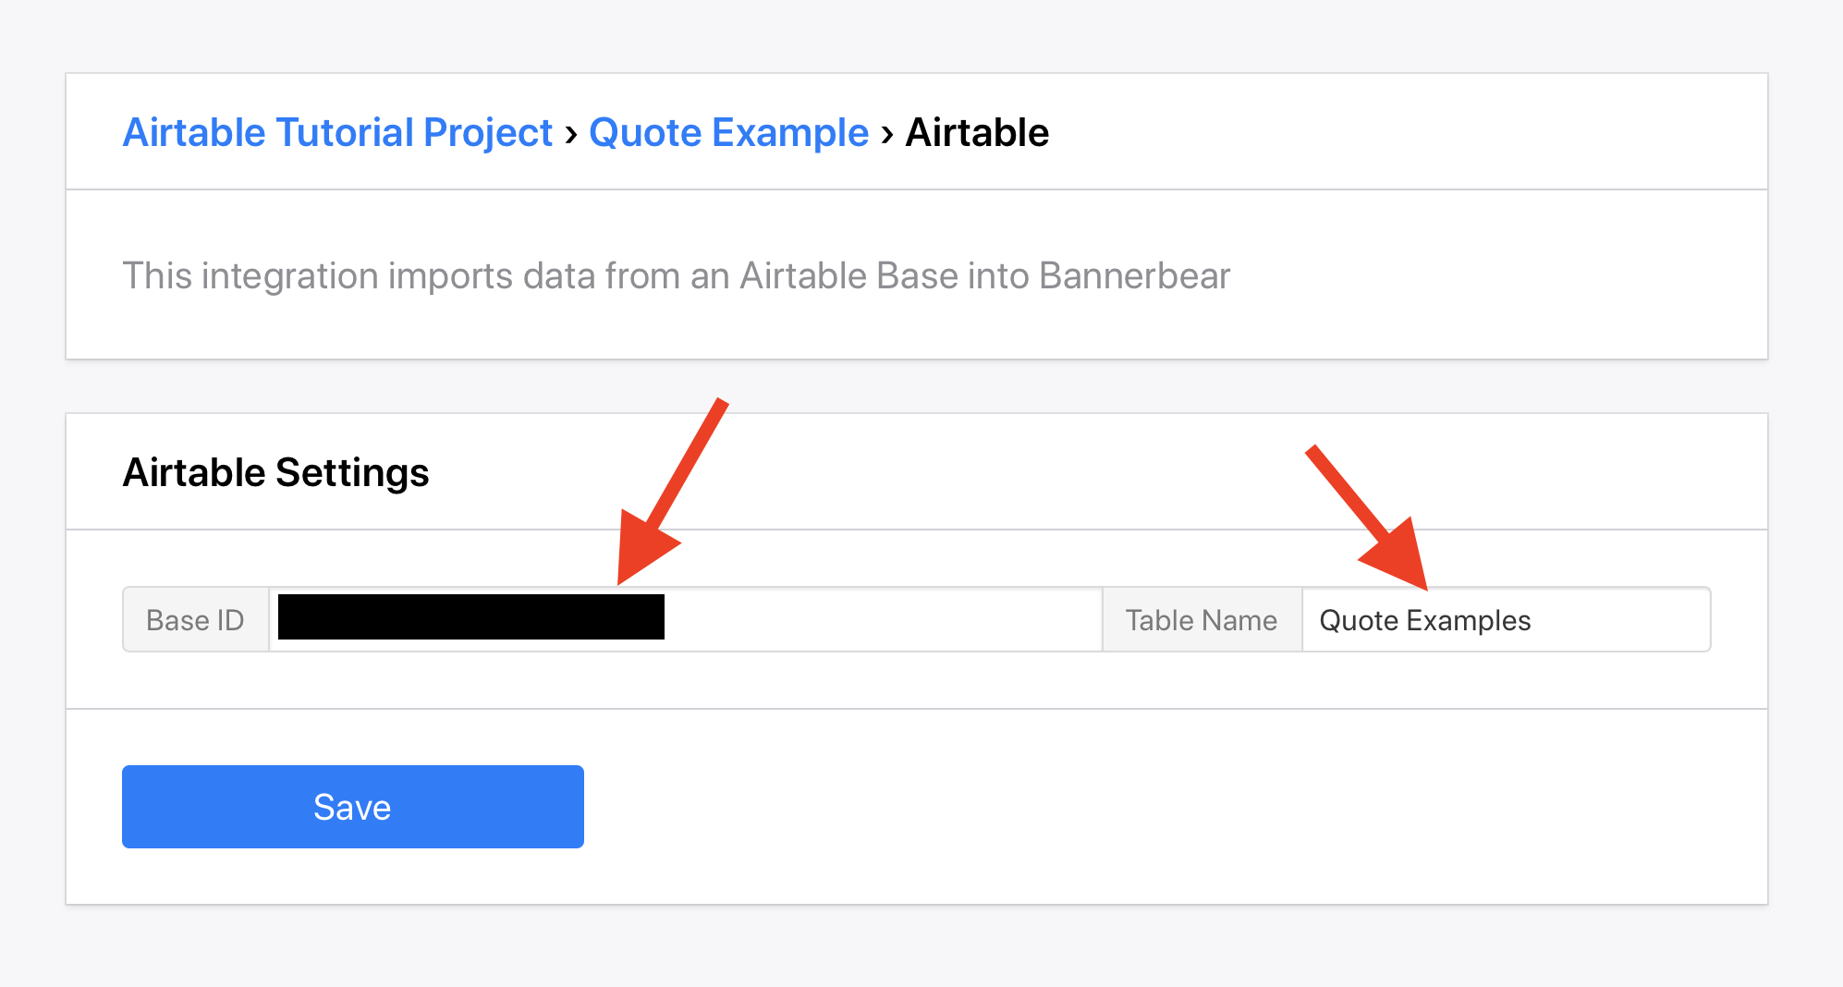Focus the Table Name input field
The image size is (1843, 987).
click(1617, 620)
